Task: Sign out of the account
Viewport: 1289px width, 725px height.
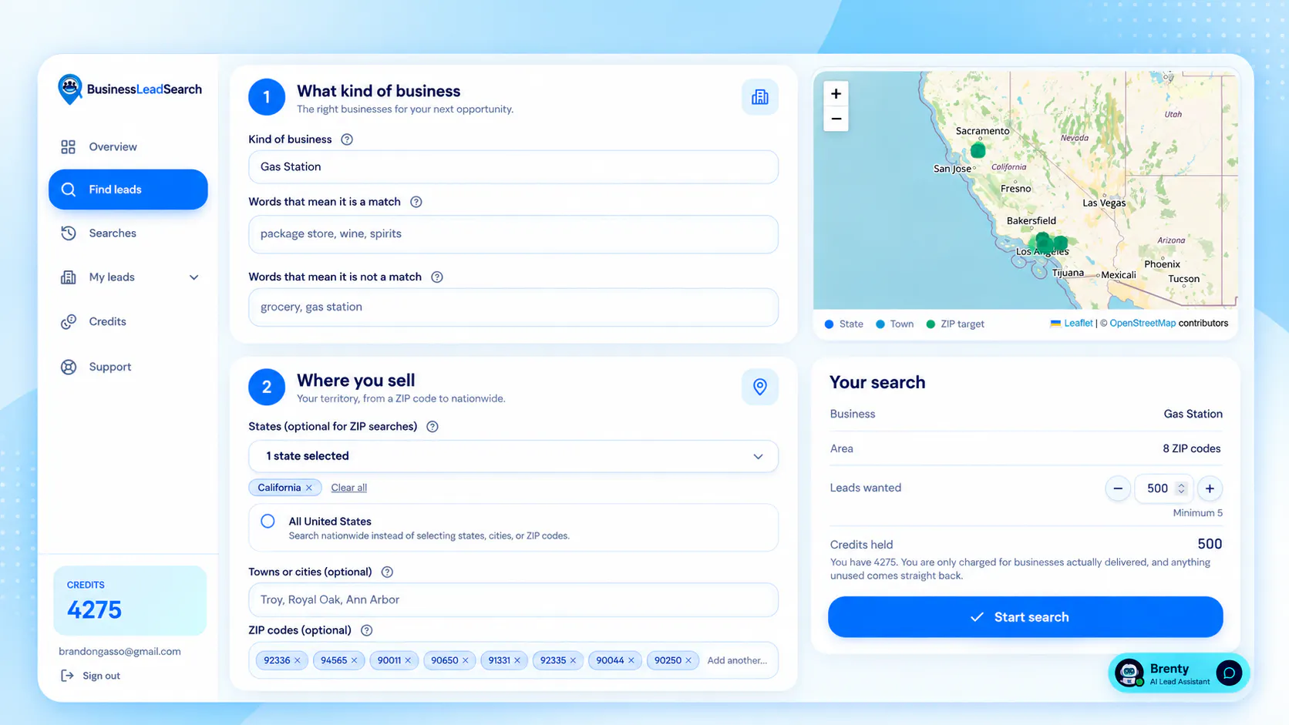Action: [91, 676]
